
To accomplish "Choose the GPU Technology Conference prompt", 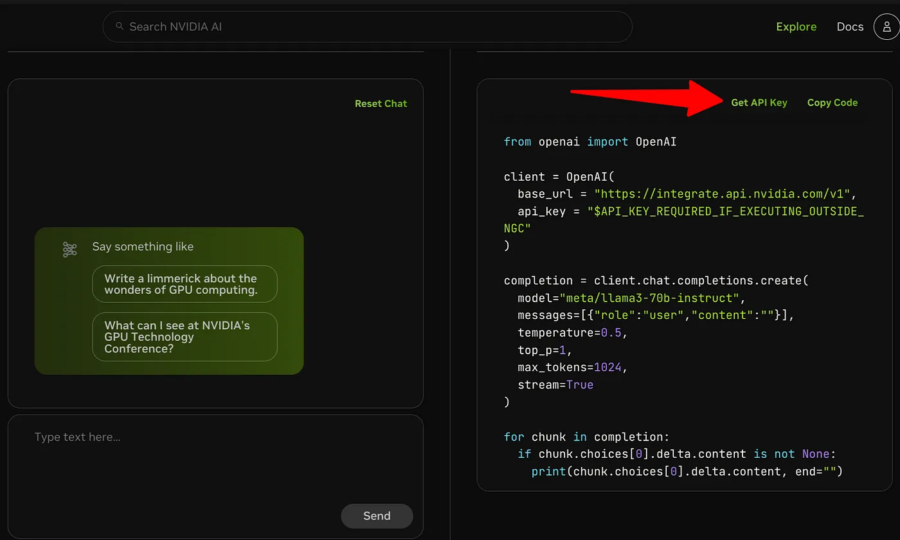I will (184, 337).
